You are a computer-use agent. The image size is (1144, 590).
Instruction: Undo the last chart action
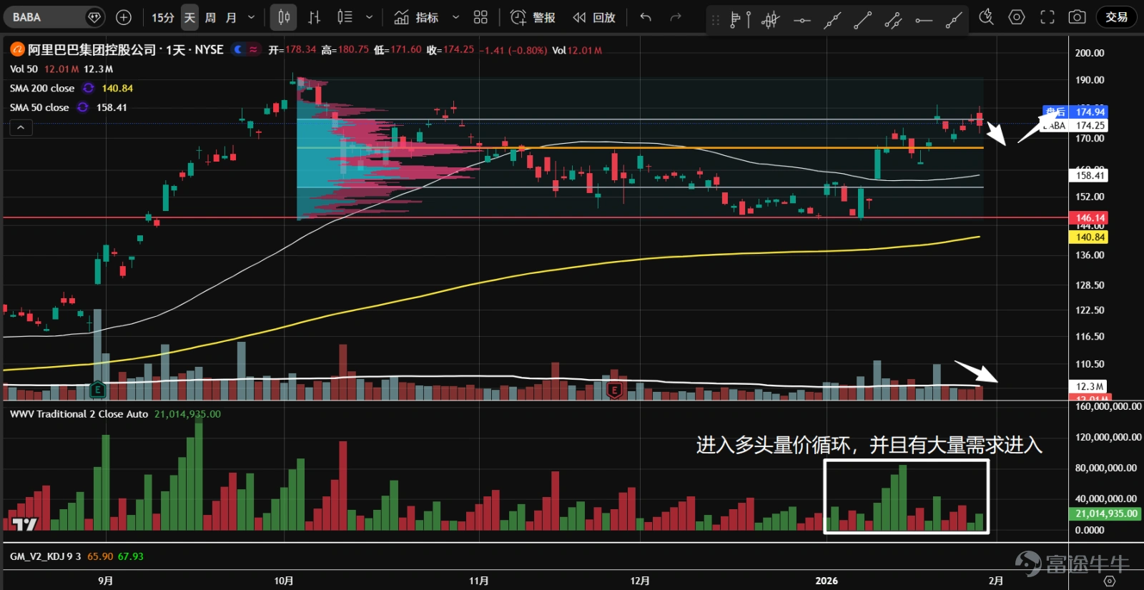(x=646, y=17)
